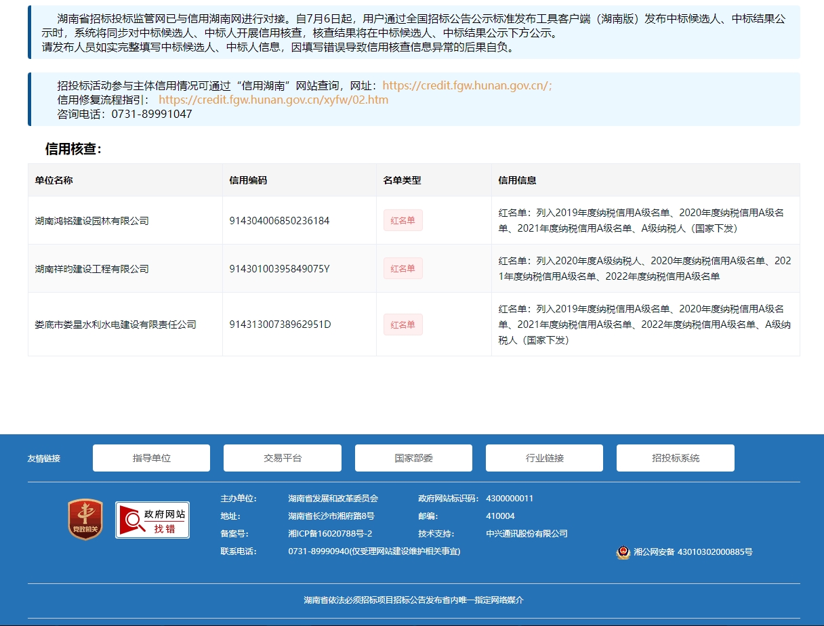
Task: Click 红名单 tag for 湖南鸿铭建设园林有限公司
Action: pos(403,221)
